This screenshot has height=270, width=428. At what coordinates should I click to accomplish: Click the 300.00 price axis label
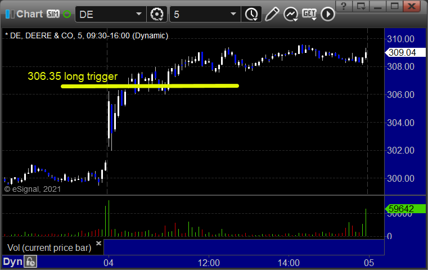(400, 178)
